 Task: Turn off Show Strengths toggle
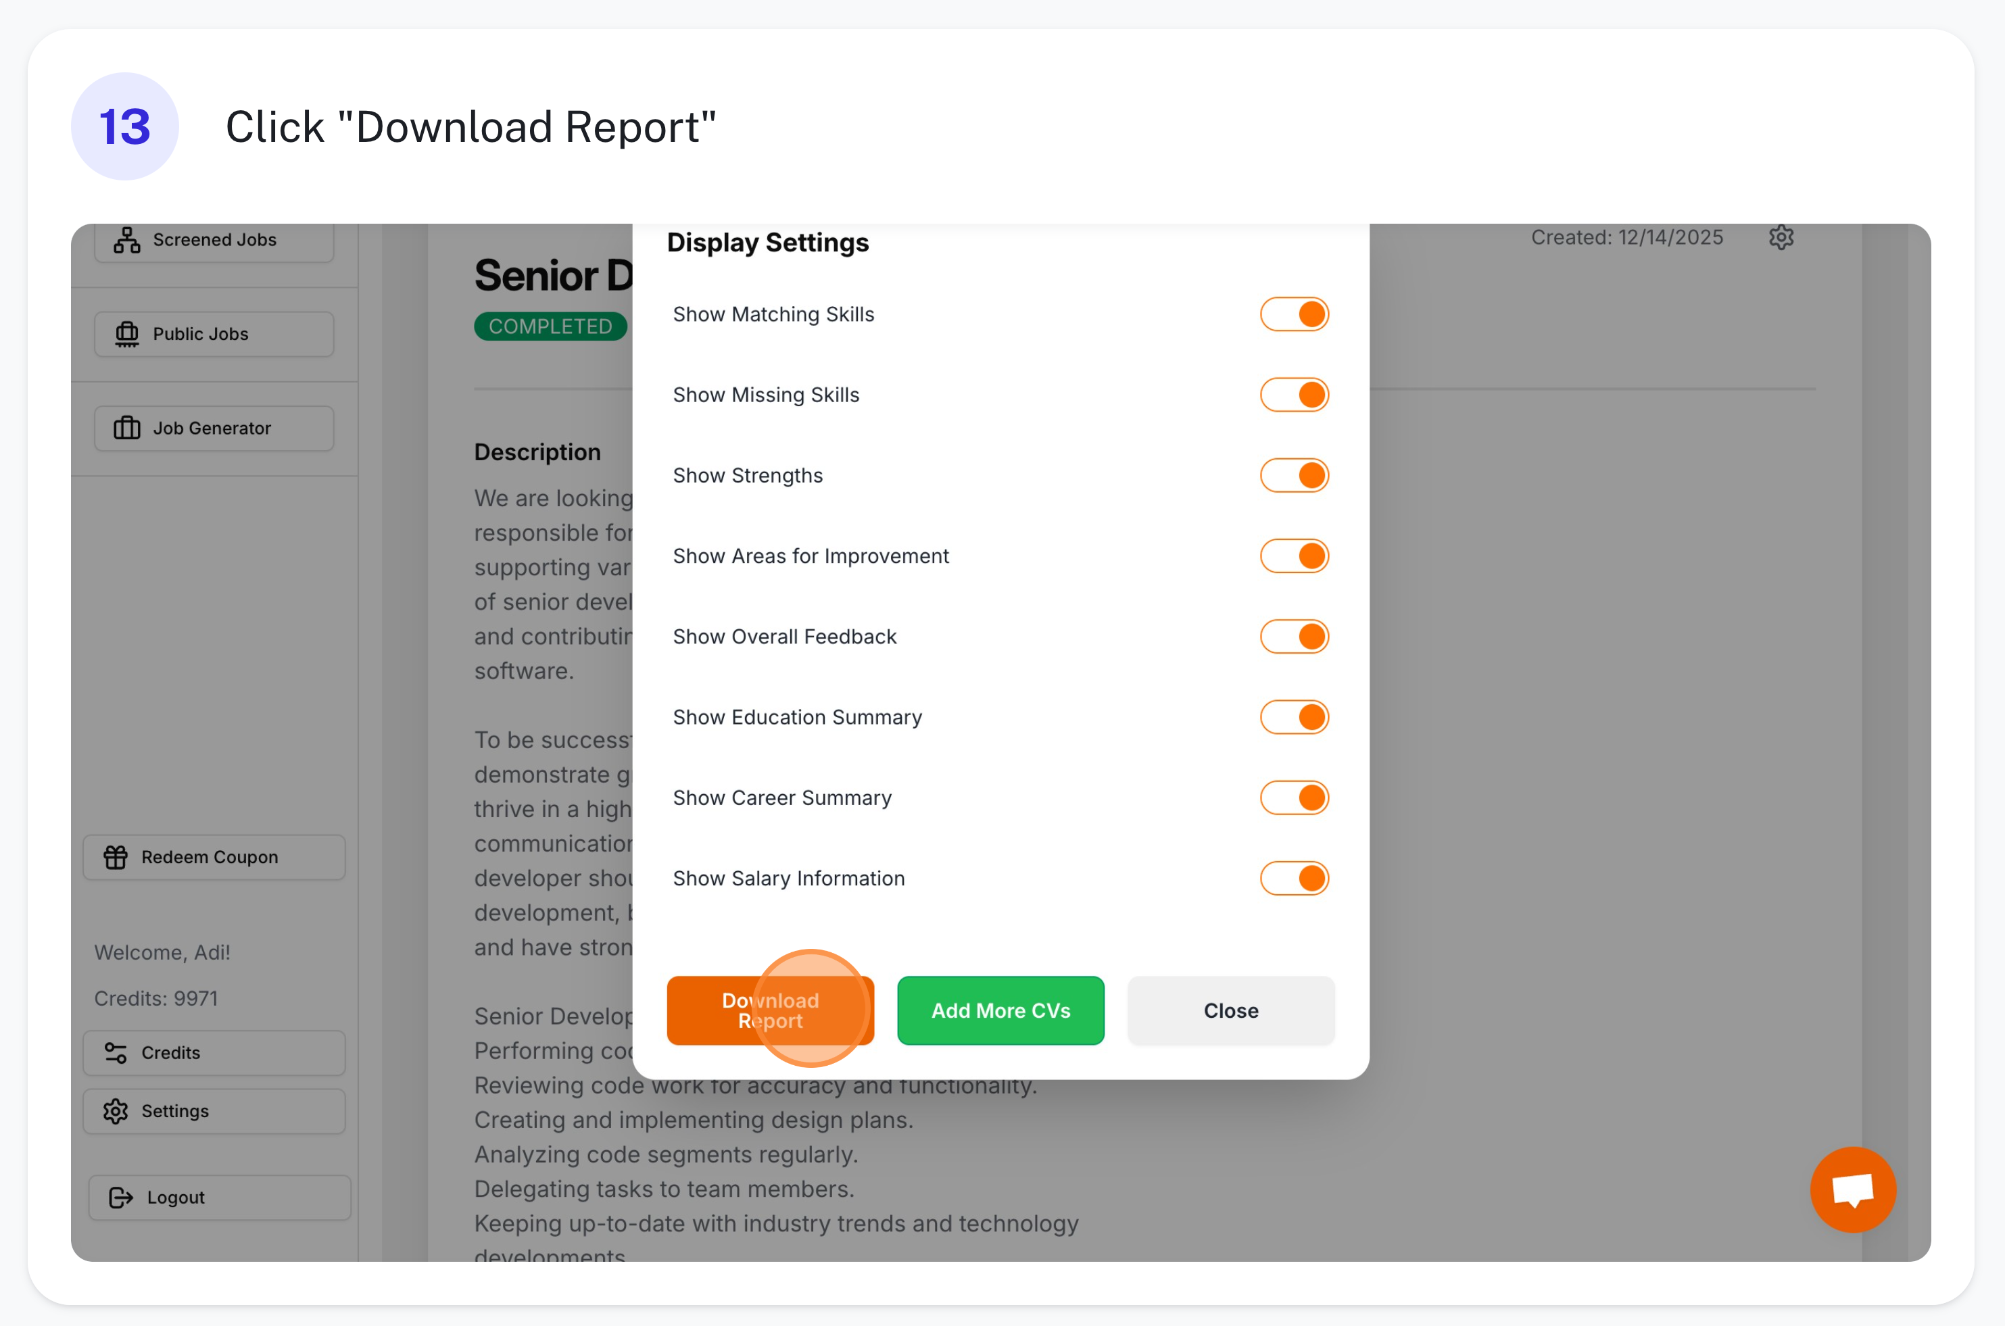[1294, 475]
